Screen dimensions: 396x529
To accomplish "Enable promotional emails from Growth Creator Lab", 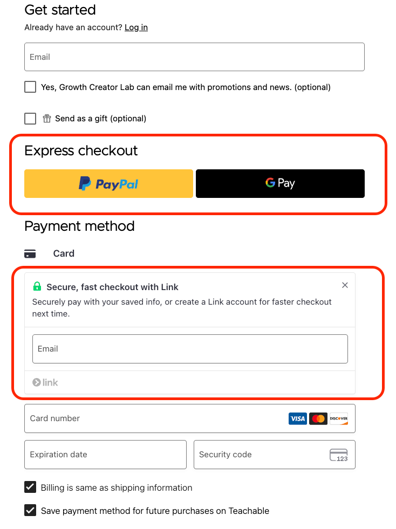I will click(x=30, y=86).
